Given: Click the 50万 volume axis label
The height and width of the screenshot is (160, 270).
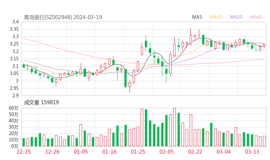Looking at the screenshot, I should point(13,114).
